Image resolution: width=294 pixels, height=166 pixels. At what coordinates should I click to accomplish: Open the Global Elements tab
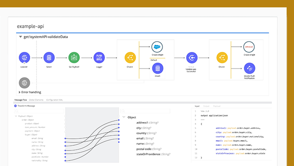point(36,100)
